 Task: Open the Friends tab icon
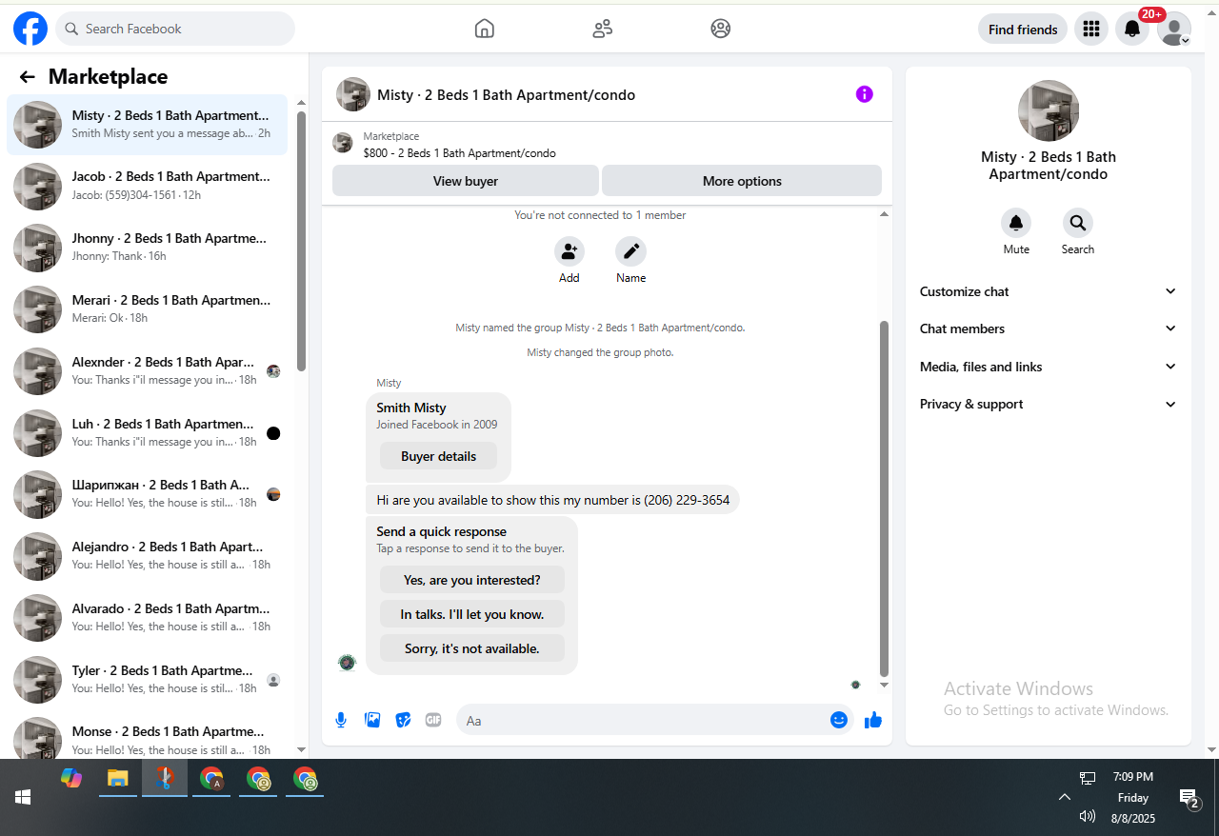click(x=602, y=29)
